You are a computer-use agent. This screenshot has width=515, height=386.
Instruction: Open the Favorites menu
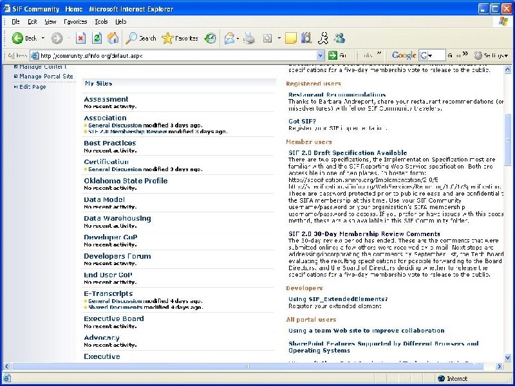pos(75,22)
